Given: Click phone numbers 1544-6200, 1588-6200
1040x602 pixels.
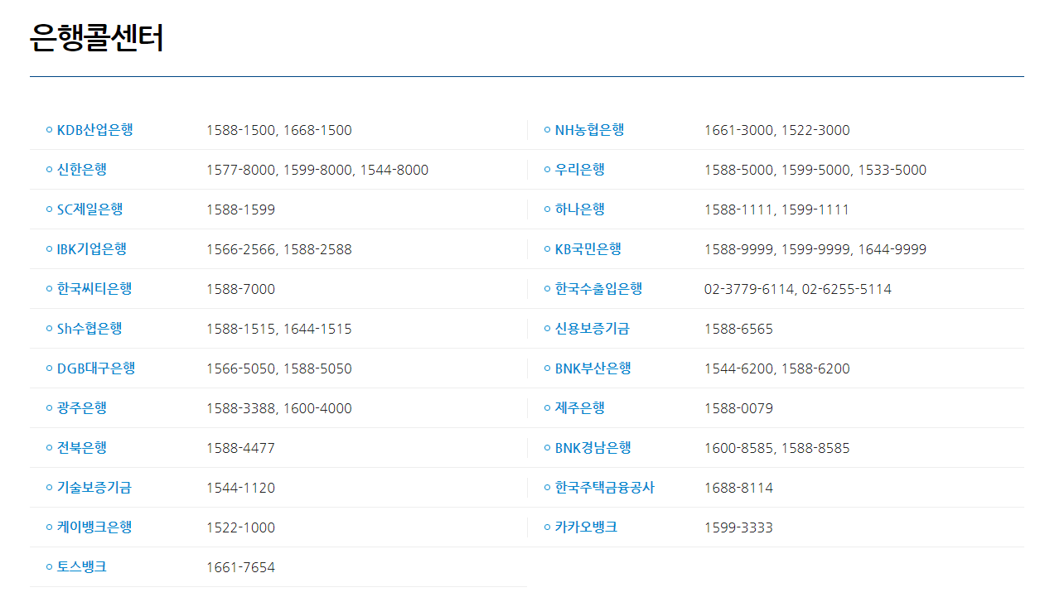Looking at the screenshot, I should pos(777,368).
